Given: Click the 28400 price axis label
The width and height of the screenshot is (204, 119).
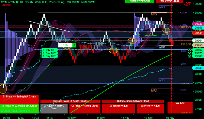Looking at the screenshot, I should click(198, 83).
